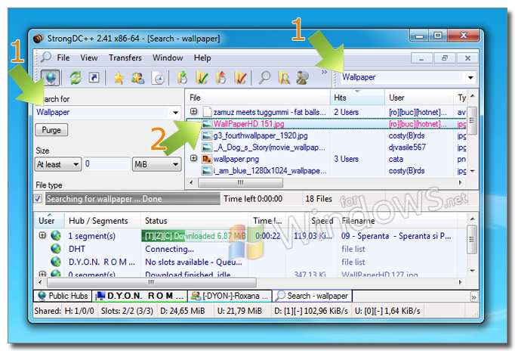Select the WallPaperHD 151.jpg result
This screenshot has height=351, width=515.
tap(248, 124)
